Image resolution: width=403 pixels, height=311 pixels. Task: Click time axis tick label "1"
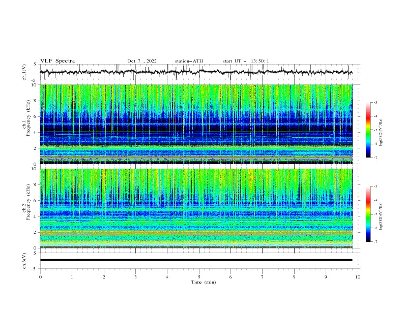tap(72, 277)
